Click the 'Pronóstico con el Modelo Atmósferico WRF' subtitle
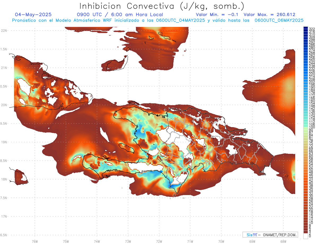 coord(62,20)
